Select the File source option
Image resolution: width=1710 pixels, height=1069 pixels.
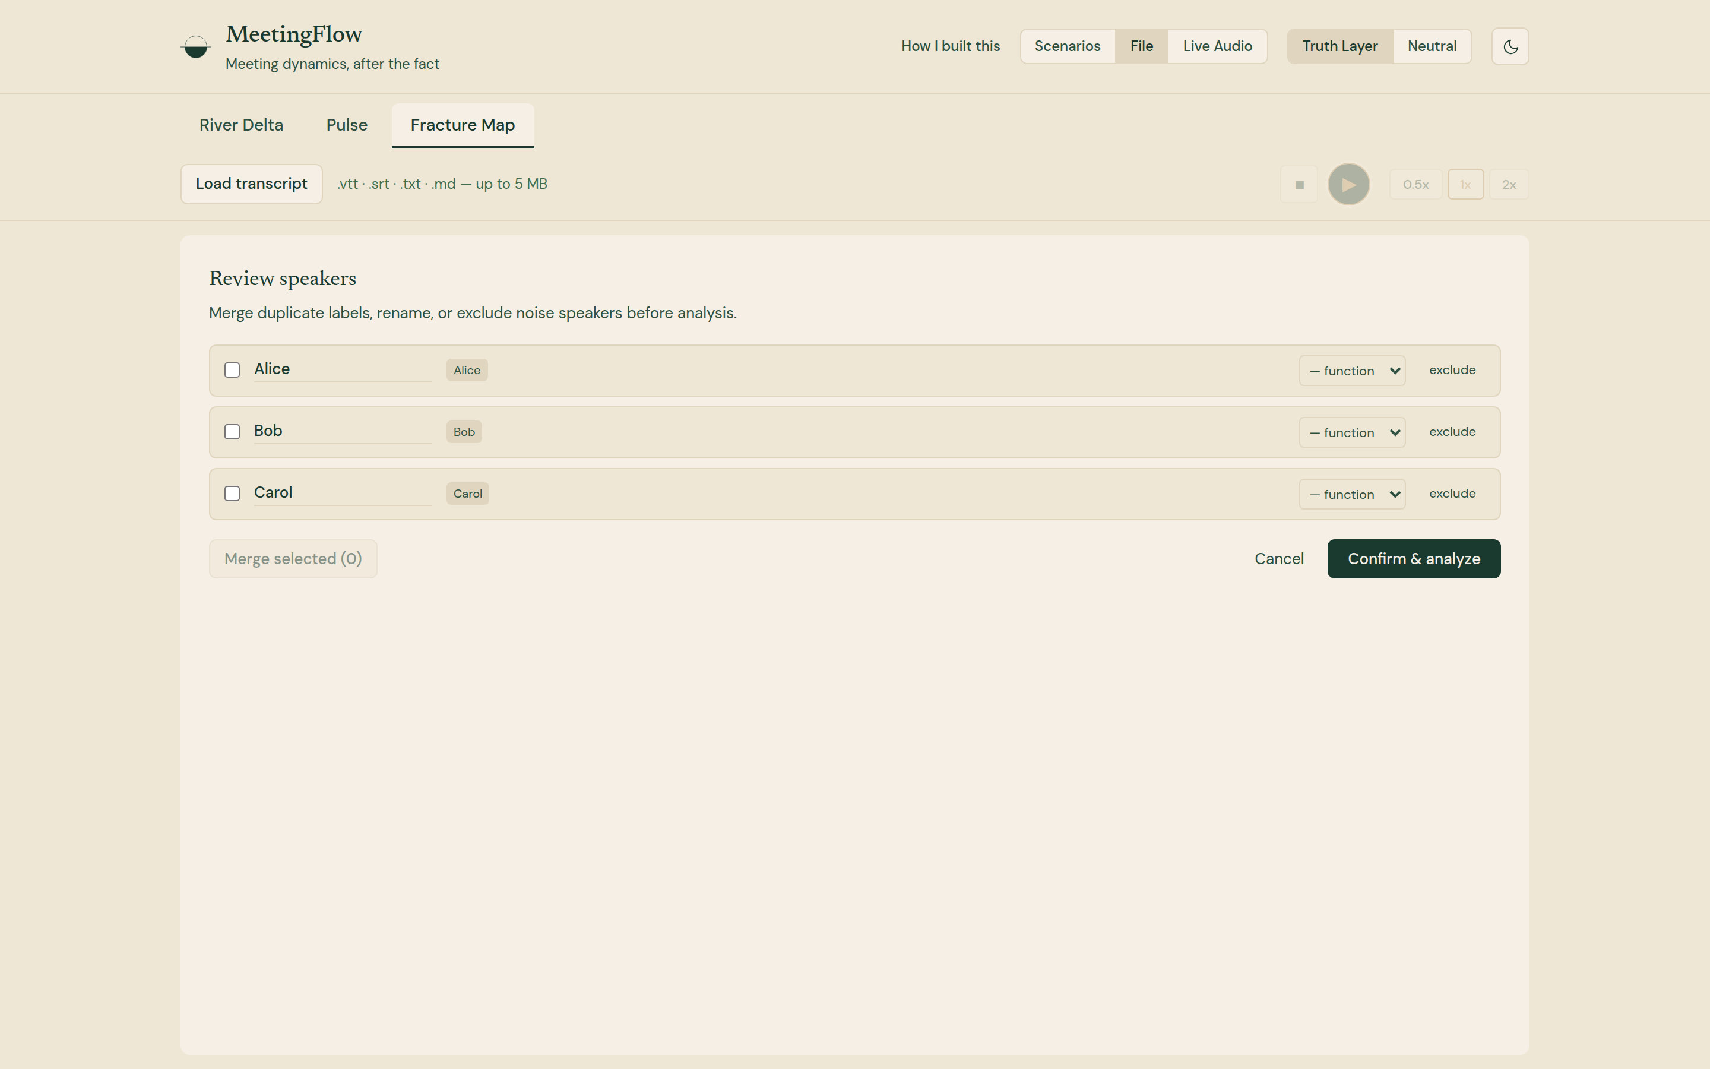click(1141, 47)
